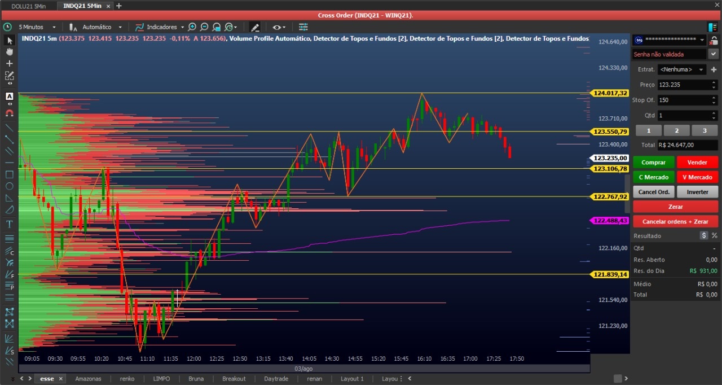Image resolution: width=722 pixels, height=385 pixels.
Task: Select the rectangle drawing tool
Action: 10,174
